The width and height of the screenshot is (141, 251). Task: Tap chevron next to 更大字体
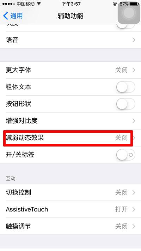pos(134,70)
